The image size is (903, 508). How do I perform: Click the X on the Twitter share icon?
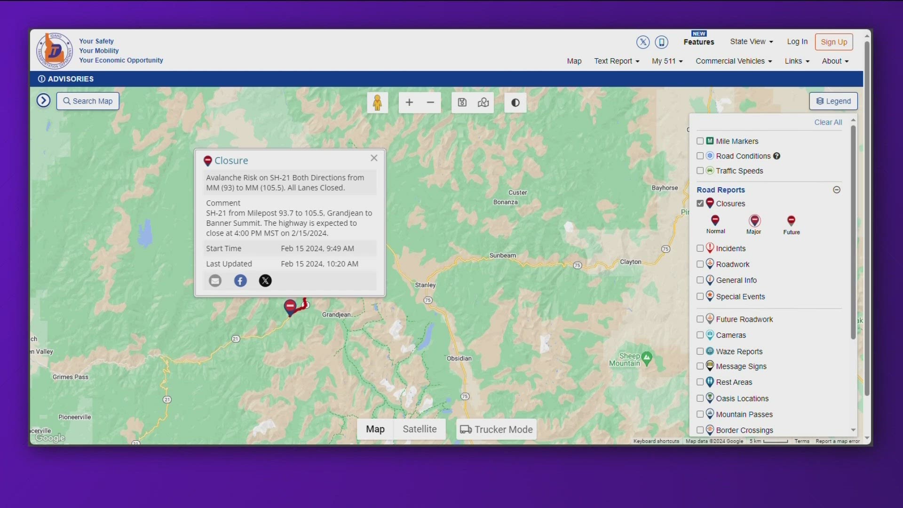[x=265, y=280]
